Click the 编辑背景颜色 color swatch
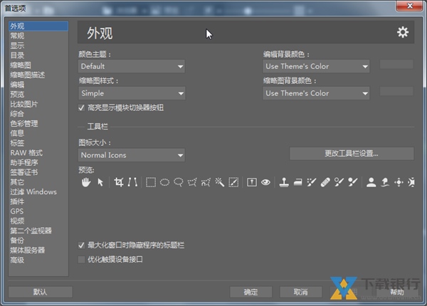427x306 pixels. [x=396, y=64]
